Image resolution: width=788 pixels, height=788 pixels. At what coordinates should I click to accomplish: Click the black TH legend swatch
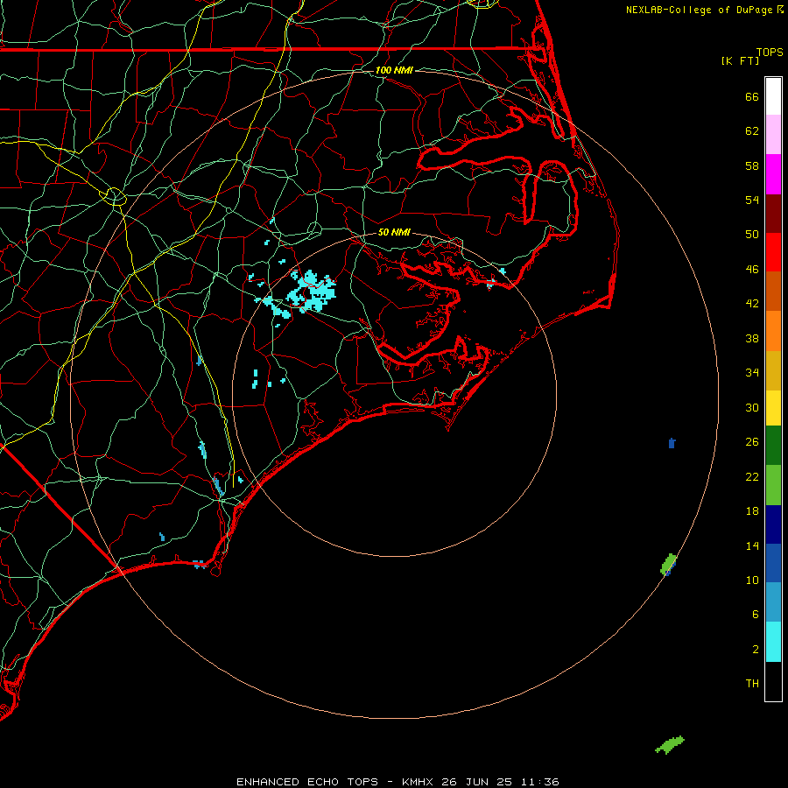(x=773, y=681)
